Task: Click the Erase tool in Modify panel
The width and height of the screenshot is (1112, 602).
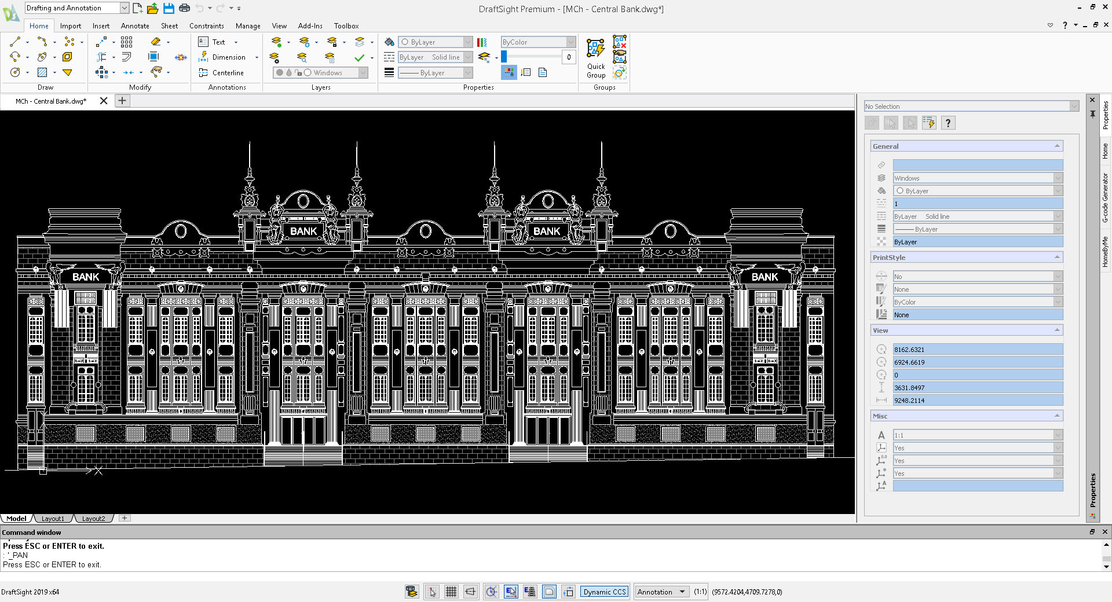Action: point(156,42)
